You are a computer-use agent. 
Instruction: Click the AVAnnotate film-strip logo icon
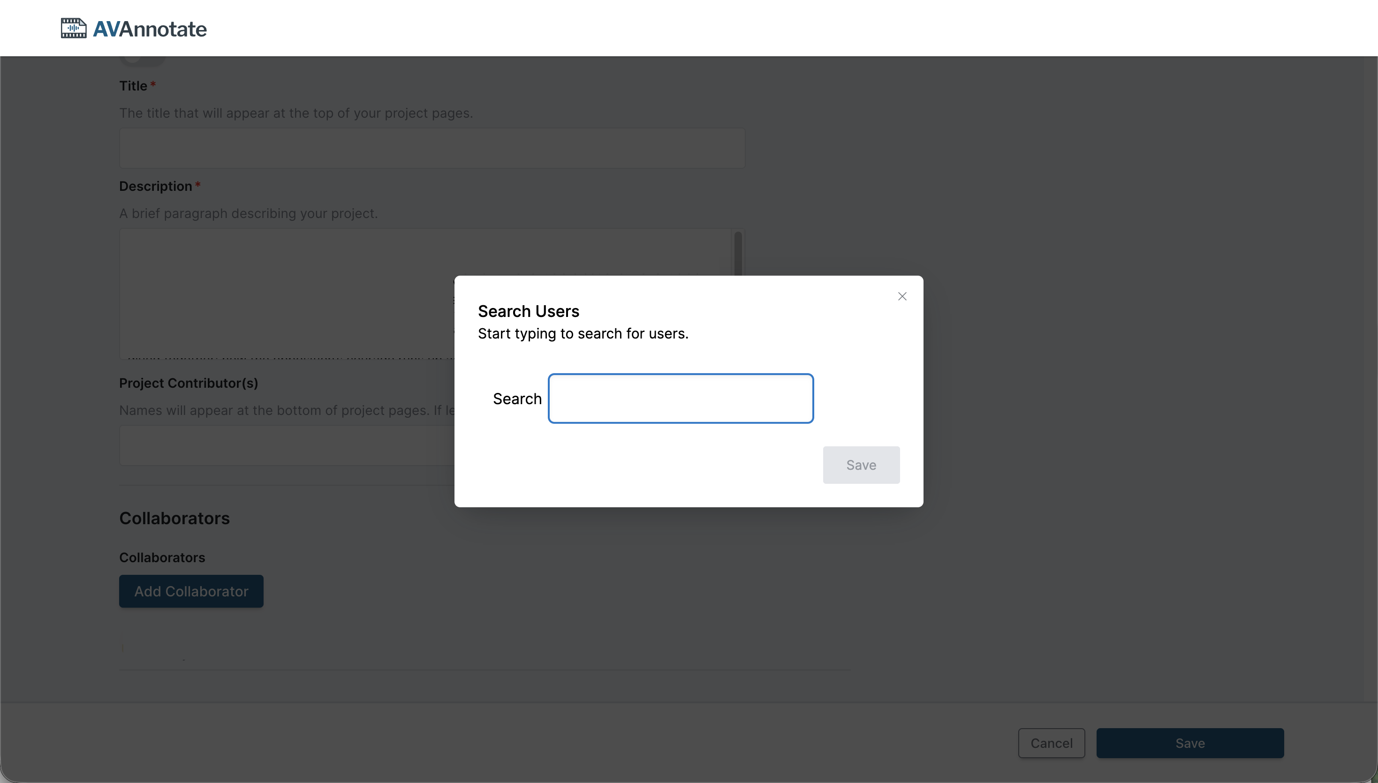tap(73, 28)
